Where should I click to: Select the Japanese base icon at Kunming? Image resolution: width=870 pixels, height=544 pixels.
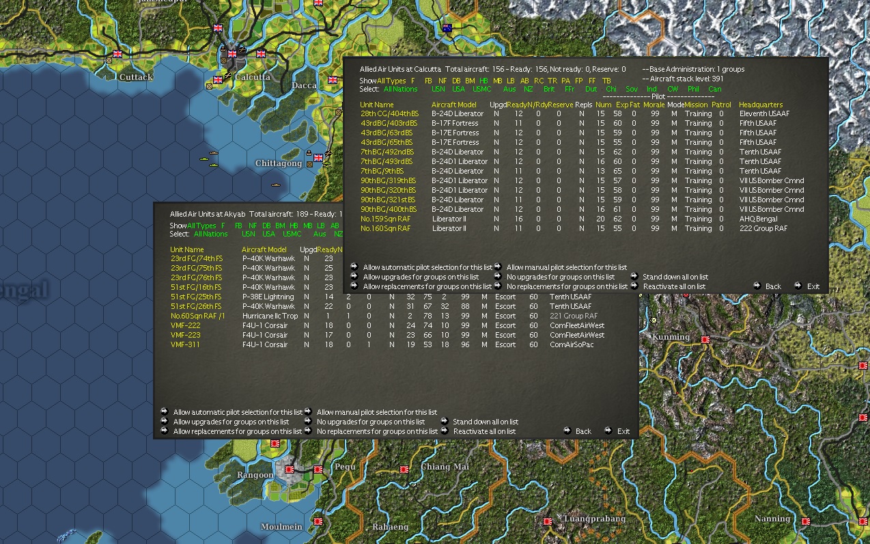(x=705, y=339)
